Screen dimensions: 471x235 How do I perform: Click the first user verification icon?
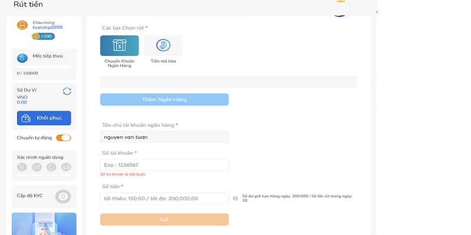(x=22, y=167)
